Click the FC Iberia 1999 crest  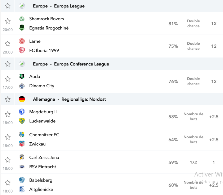[22, 50]
